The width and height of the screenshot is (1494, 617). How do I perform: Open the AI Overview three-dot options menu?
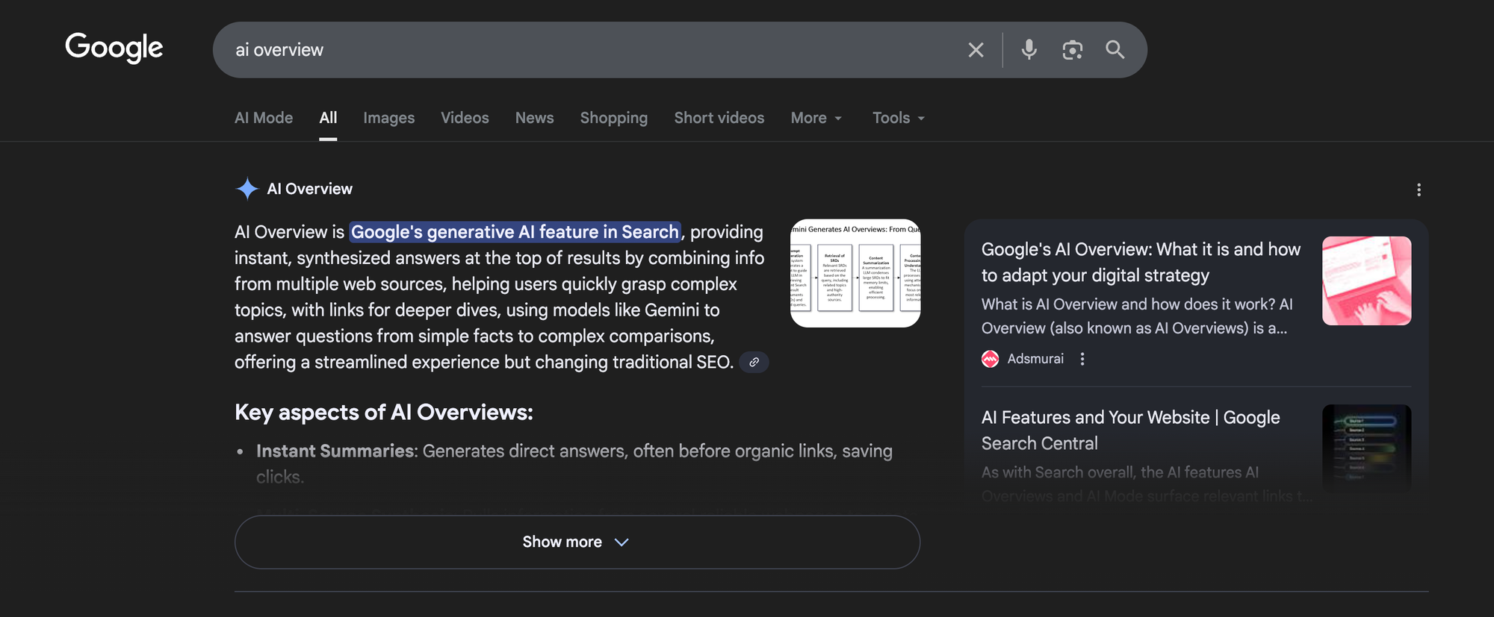tap(1419, 190)
